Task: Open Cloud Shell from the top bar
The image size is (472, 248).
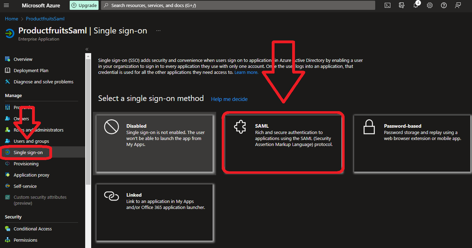Action: (x=388, y=5)
